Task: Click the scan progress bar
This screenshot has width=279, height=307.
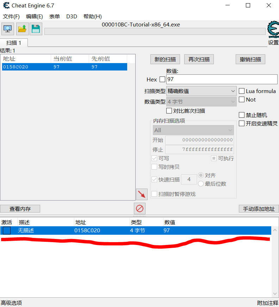Action: tap(155, 31)
